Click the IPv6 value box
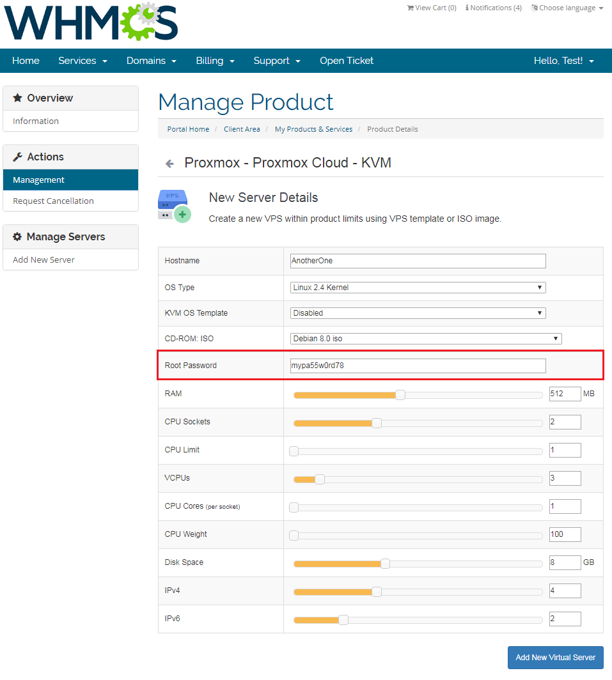 click(x=565, y=619)
